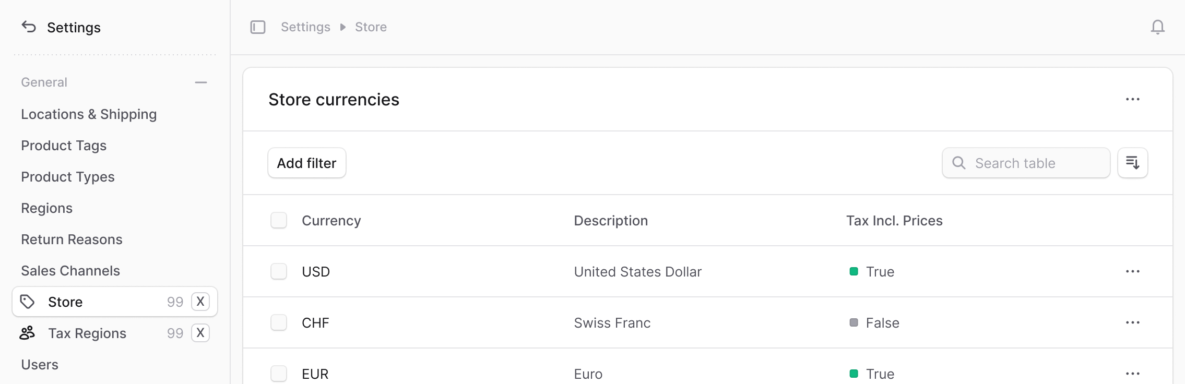The width and height of the screenshot is (1185, 384).
Task: Click the Add filter button
Action: tap(307, 163)
